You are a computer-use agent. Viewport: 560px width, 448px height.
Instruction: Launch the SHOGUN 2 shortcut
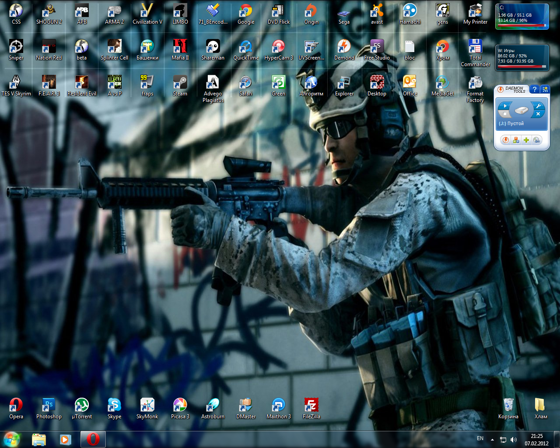49,14
